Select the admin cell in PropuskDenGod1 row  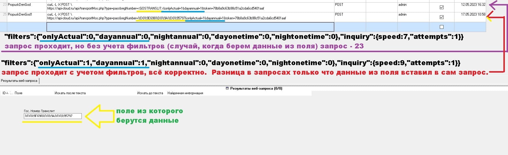(413, 17)
